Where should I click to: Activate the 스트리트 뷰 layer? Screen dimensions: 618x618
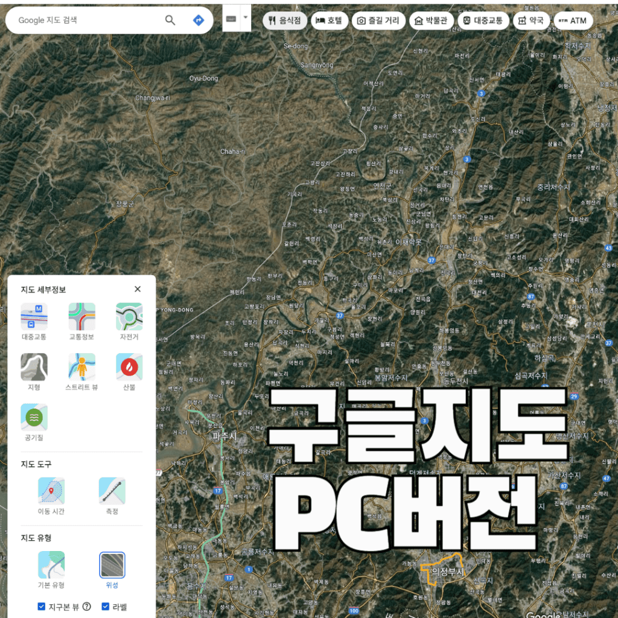82,366
